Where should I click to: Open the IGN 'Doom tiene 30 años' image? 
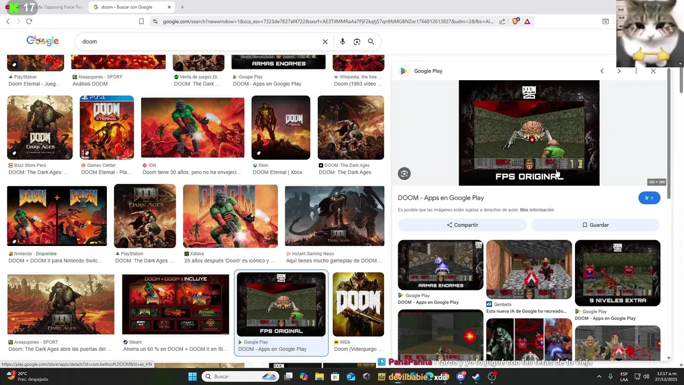click(x=192, y=128)
